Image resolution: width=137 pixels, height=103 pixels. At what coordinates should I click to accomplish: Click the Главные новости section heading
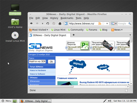click(x=67, y=78)
